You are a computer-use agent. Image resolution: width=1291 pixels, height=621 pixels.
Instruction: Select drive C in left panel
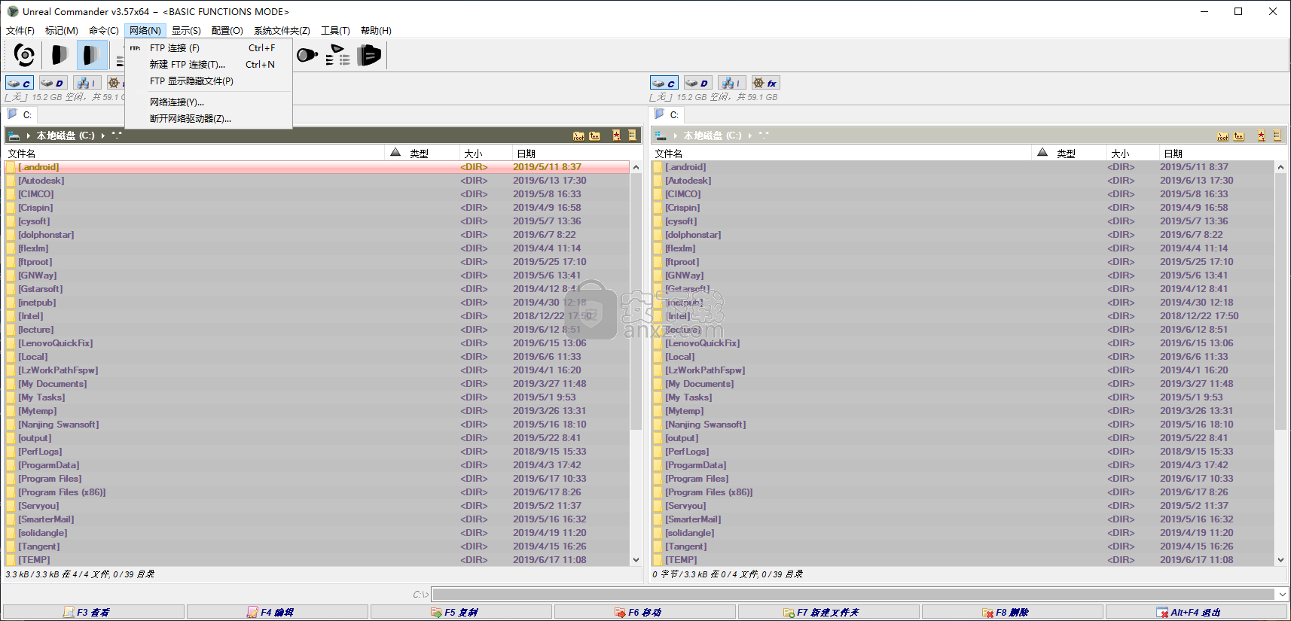coord(20,83)
